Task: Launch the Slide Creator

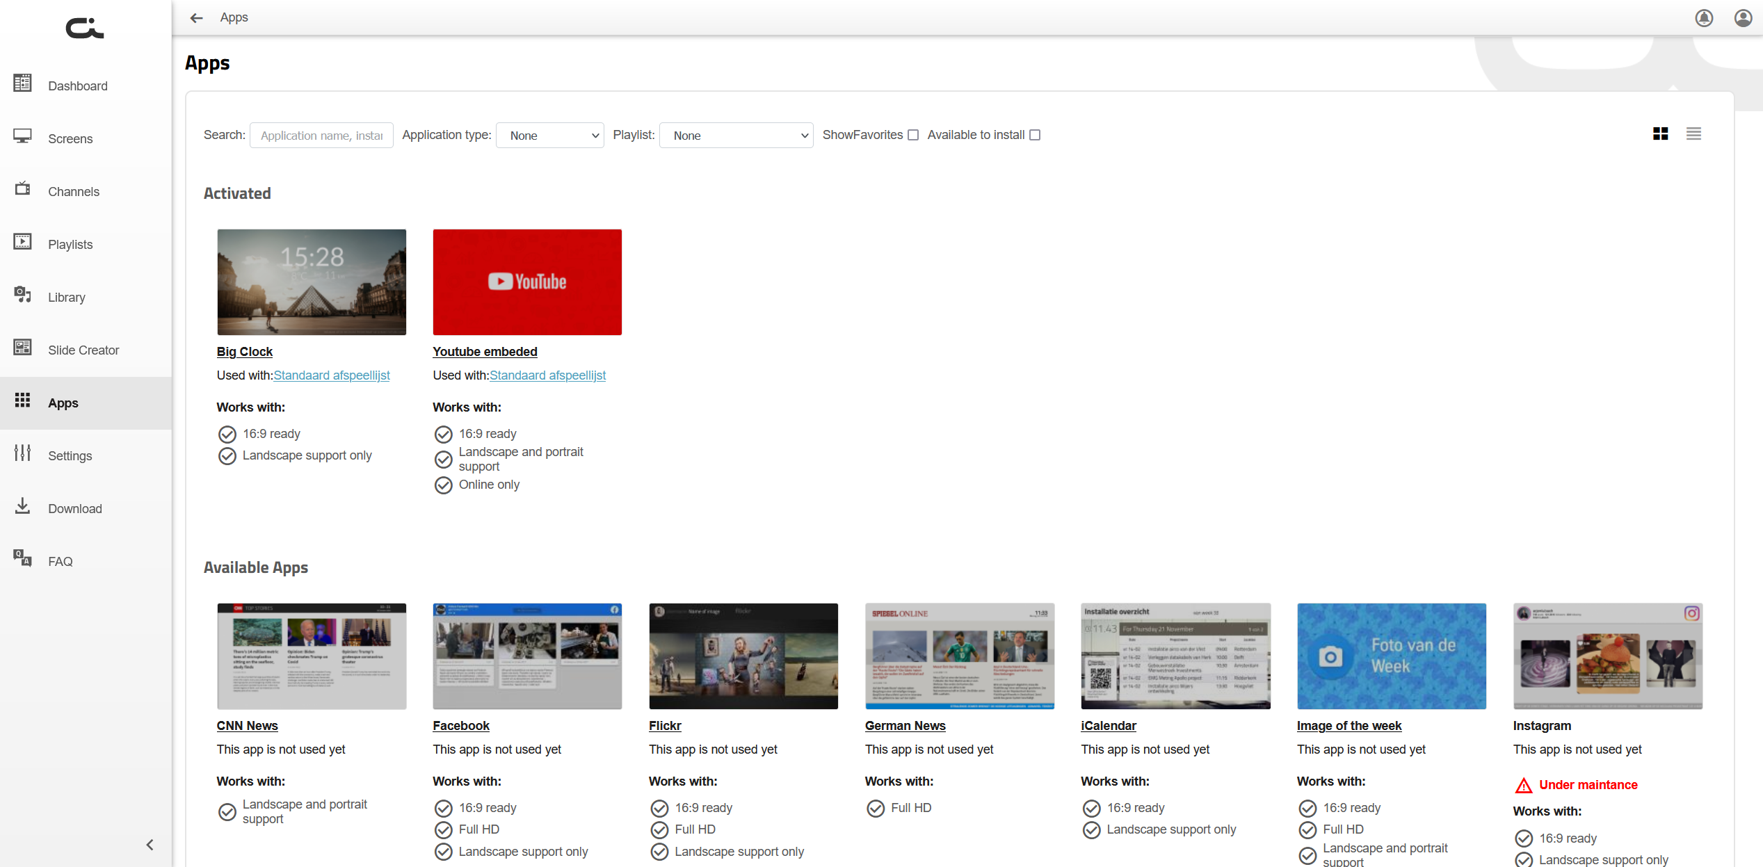Action: [x=83, y=350]
